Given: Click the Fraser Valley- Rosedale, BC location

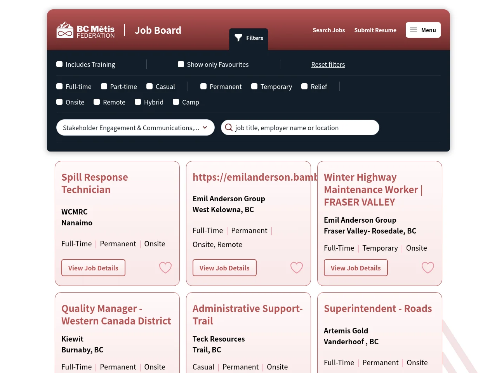Looking at the screenshot, I should tap(370, 231).
